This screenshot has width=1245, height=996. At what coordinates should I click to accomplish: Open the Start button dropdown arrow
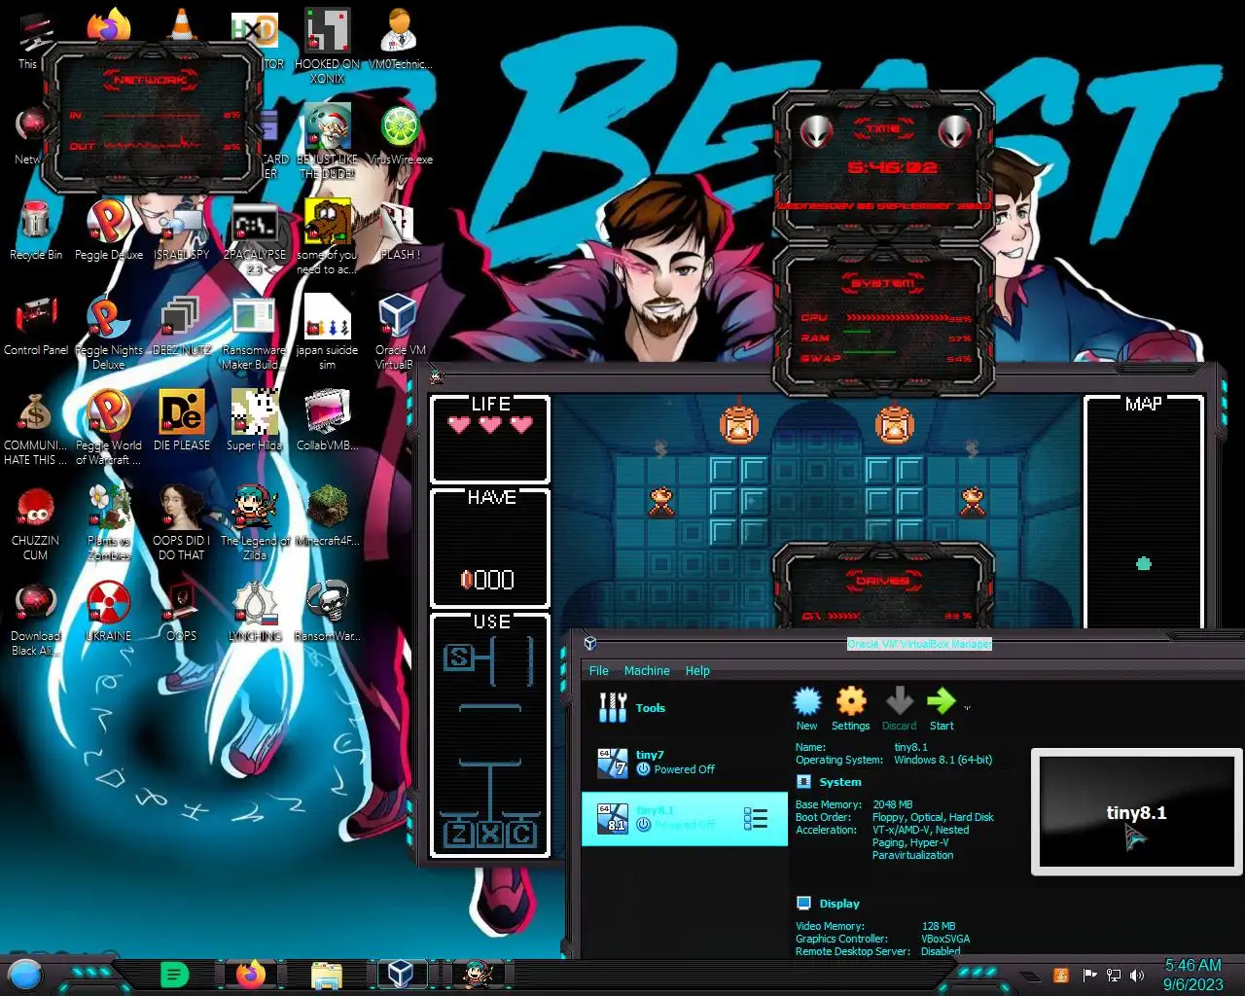coord(967,707)
